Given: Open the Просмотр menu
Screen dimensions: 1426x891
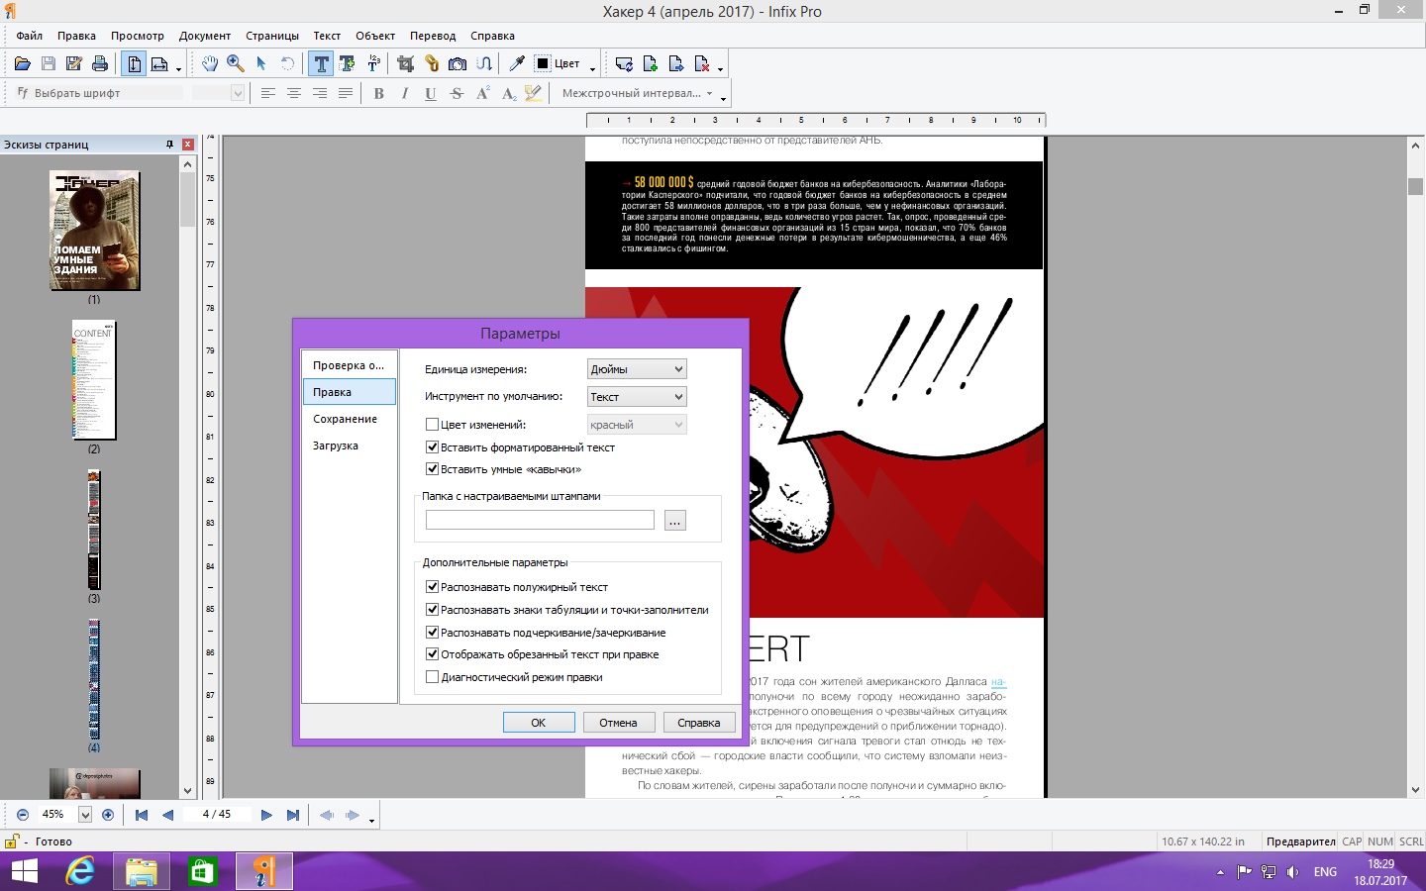Looking at the screenshot, I should [x=138, y=36].
